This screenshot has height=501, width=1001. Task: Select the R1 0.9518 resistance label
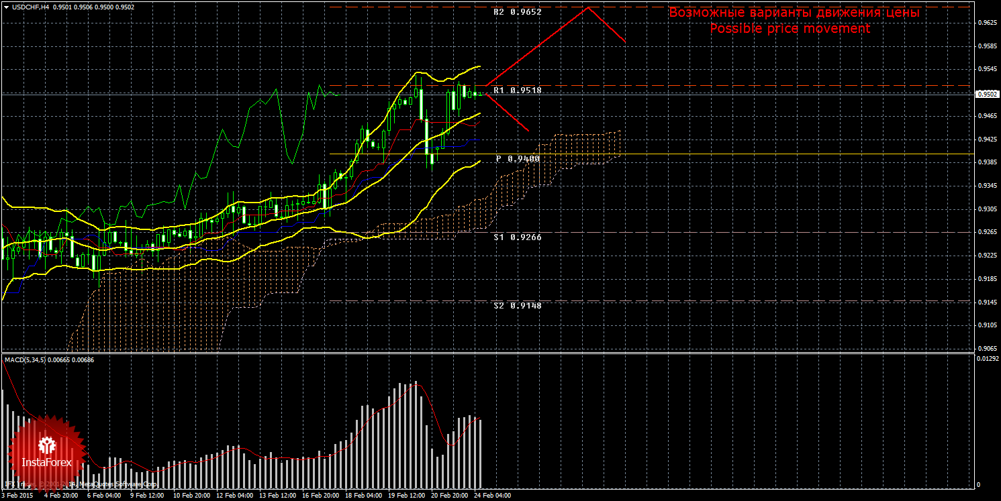[x=517, y=90]
